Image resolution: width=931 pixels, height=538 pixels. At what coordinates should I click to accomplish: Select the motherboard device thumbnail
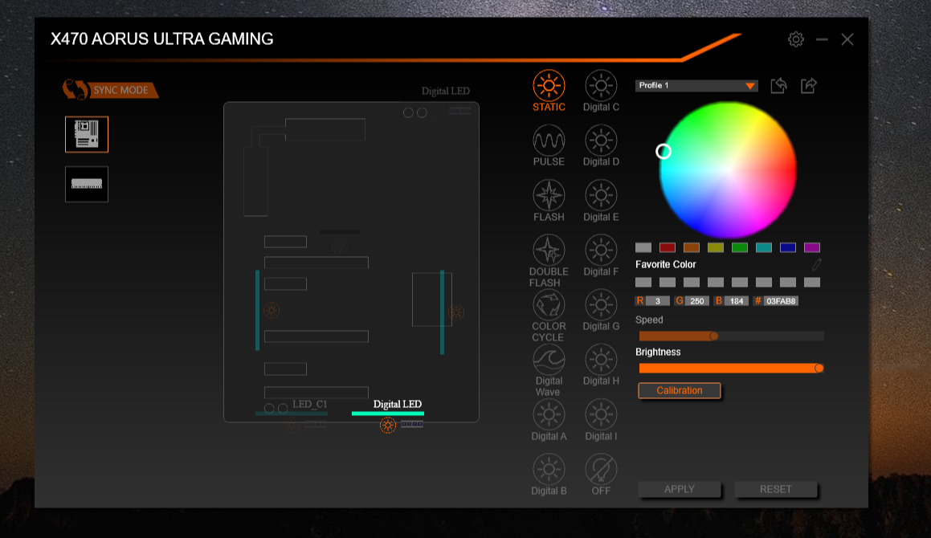[87, 134]
